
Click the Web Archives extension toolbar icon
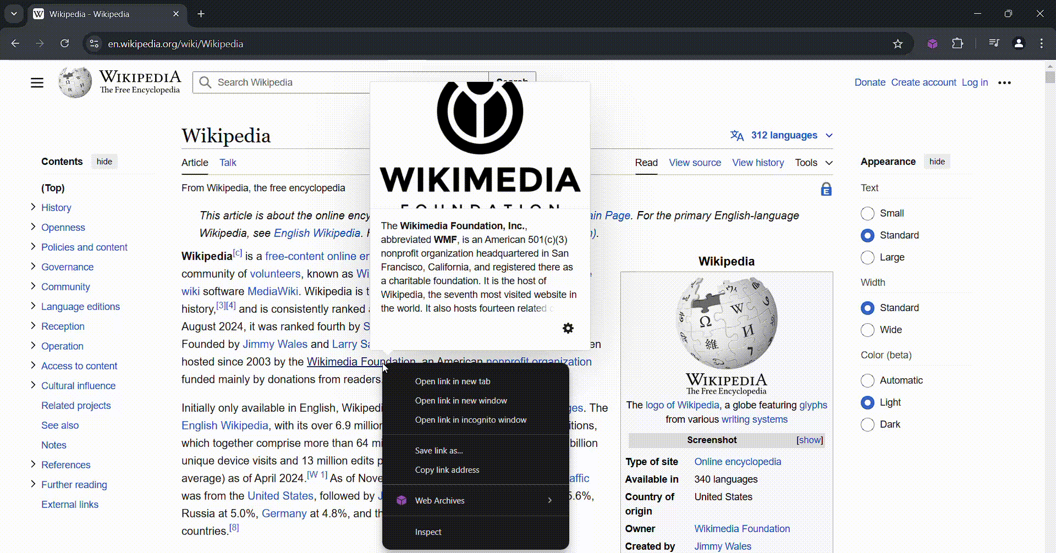tap(932, 44)
